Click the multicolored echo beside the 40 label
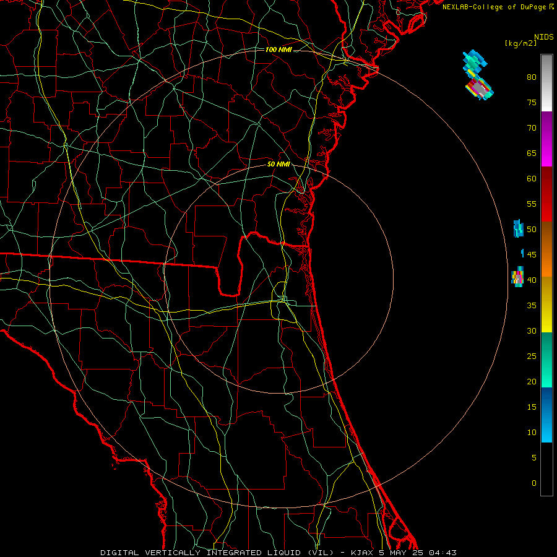The image size is (557, 557). pyautogui.click(x=517, y=277)
